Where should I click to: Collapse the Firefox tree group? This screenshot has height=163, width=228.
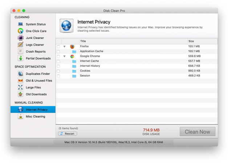tap(64, 47)
